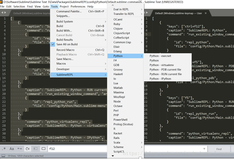Expand Ruby REPL submenu
Screen dimensions: 234x159
[125, 24]
